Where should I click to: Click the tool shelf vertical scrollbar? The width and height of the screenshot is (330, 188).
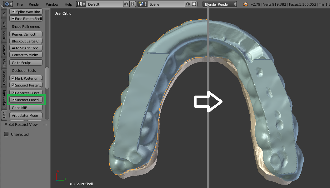point(47,77)
